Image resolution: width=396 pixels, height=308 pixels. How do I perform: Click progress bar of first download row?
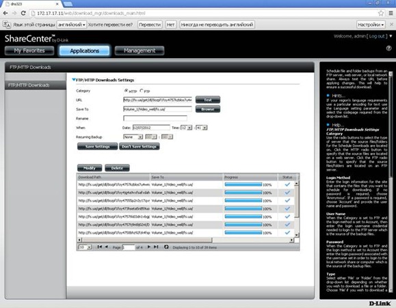[x=243, y=184]
